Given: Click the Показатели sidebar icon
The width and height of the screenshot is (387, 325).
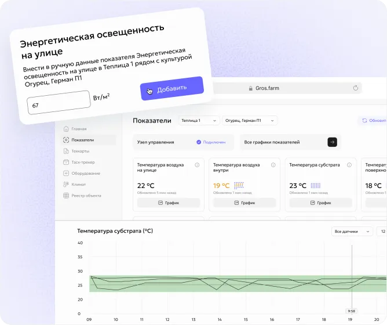Looking at the screenshot, I should tap(66, 140).
